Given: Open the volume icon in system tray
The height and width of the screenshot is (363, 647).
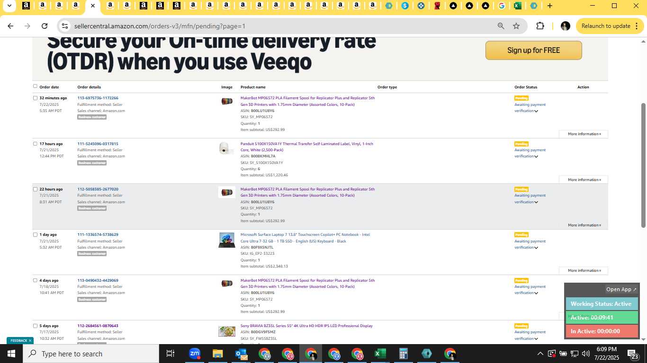Looking at the screenshot, I should point(585,354).
